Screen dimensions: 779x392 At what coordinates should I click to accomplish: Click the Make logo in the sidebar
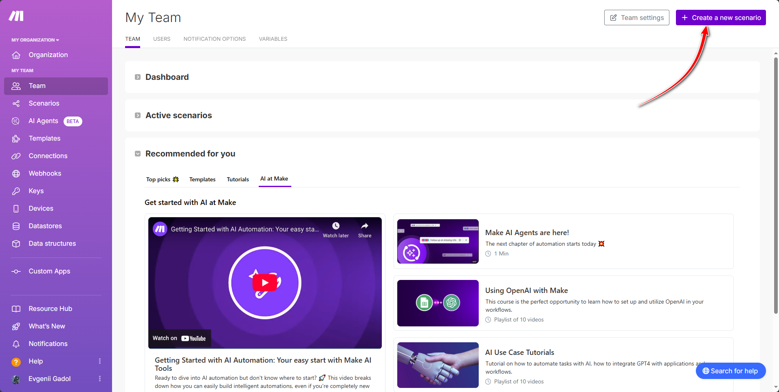click(x=16, y=16)
